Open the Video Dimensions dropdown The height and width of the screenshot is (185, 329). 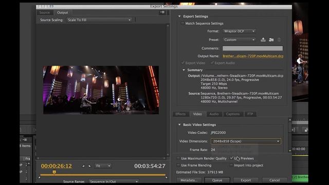(246, 141)
